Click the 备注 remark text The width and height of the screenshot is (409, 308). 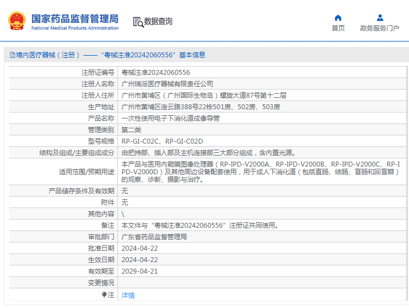[200, 226]
